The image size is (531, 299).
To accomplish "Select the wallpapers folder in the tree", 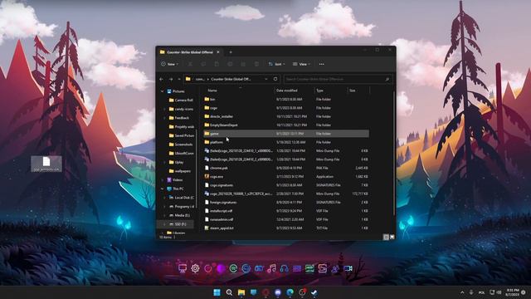I will click(x=179, y=171).
